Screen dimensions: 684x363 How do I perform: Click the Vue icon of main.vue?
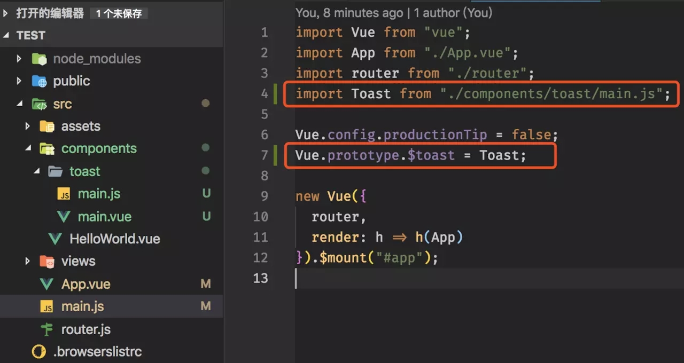pyautogui.click(x=64, y=217)
